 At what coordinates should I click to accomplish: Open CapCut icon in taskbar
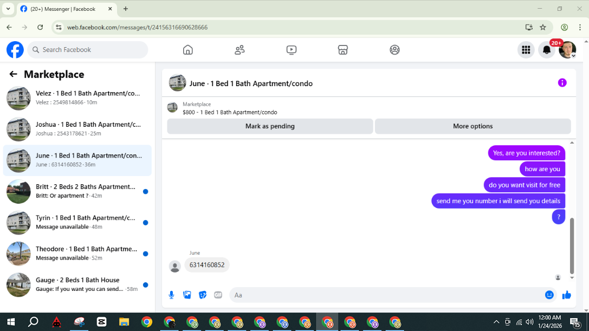pos(101,322)
